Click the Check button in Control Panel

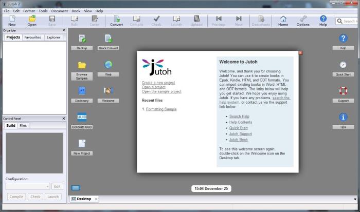point(35,197)
